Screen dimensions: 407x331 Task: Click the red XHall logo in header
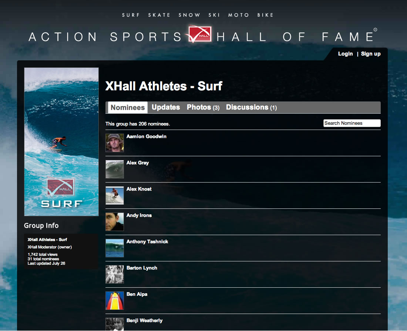(199, 34)
